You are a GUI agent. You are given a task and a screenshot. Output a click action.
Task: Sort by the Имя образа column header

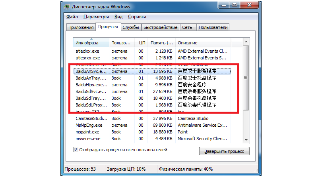click(x=91, y=43)
